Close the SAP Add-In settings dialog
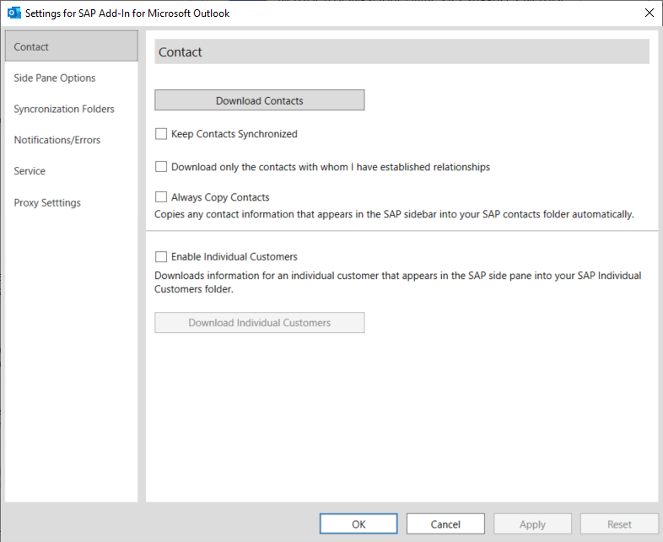The width and height of the screenshot is (663, 542). pos(650,13)
